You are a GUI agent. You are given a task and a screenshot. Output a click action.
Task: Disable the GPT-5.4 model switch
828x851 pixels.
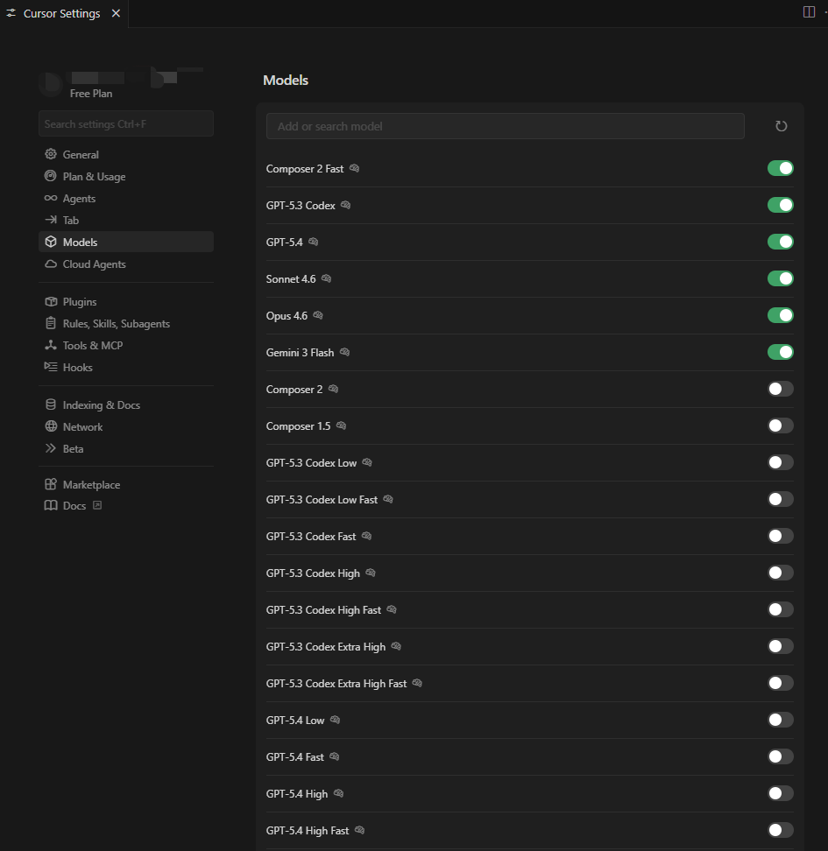780,242
